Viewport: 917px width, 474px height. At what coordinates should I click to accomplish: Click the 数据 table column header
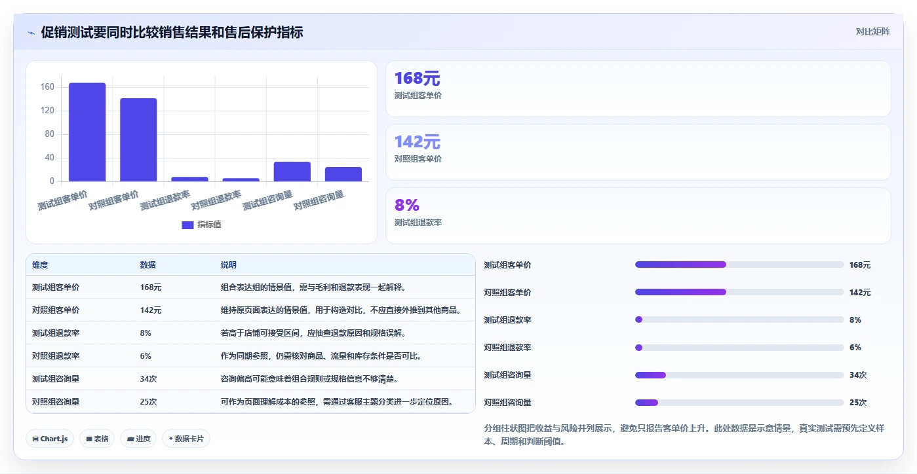point(148,265)
